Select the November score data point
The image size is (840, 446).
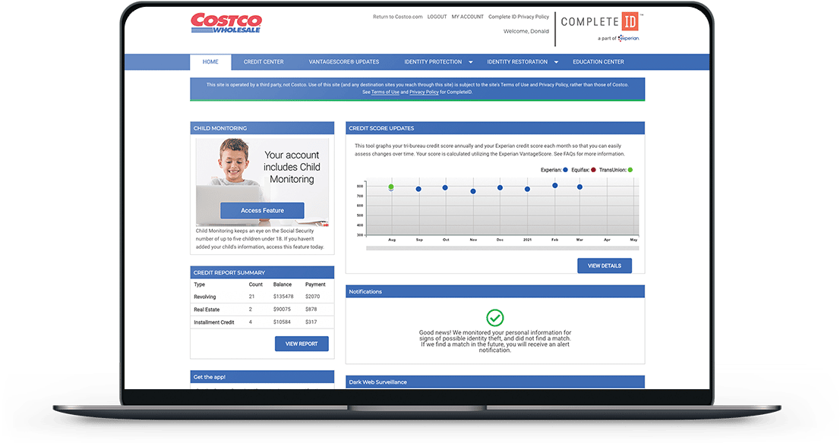pyautogui.click(x=472, y=190)
